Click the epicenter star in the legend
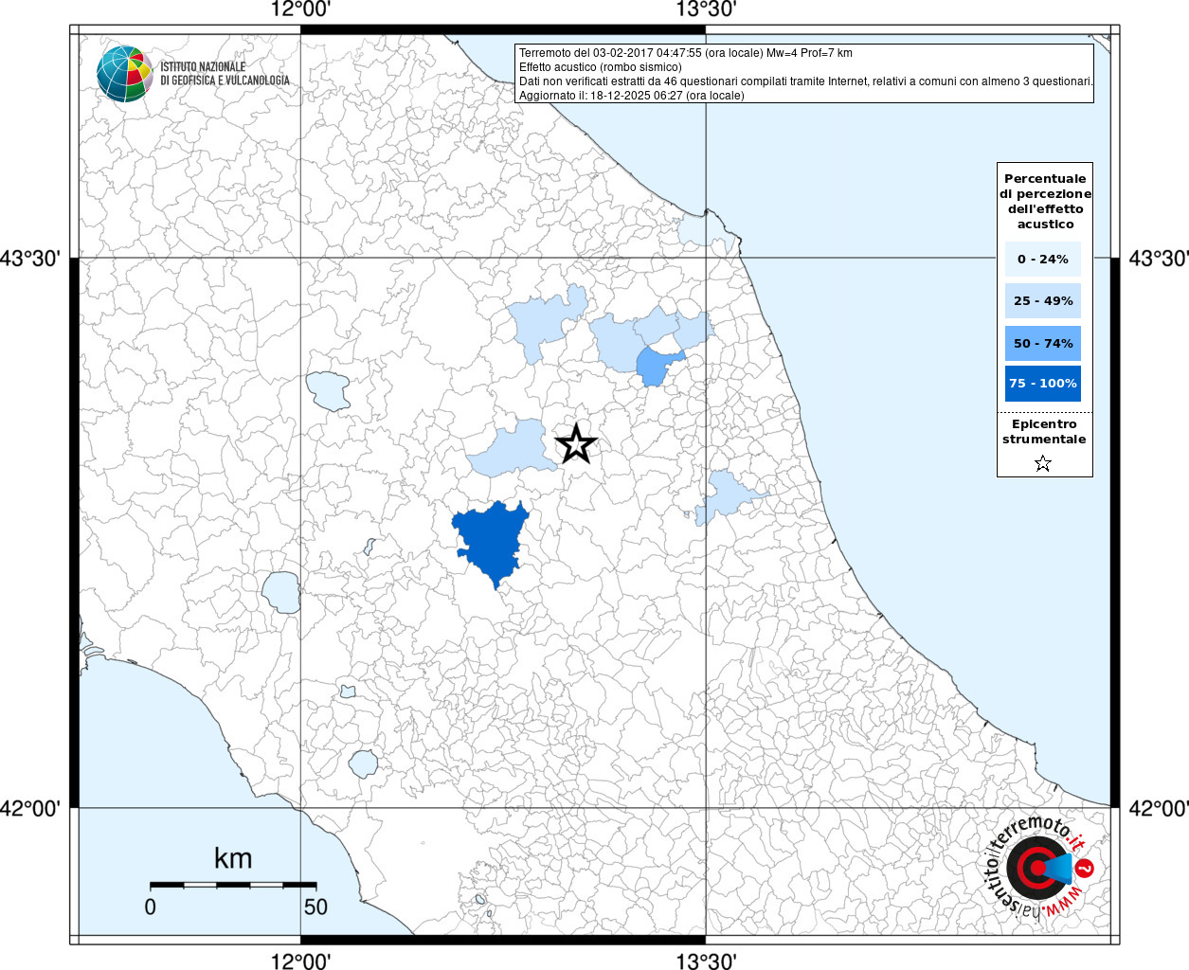The image size is (1189, 970). [x=1043, y=463]
